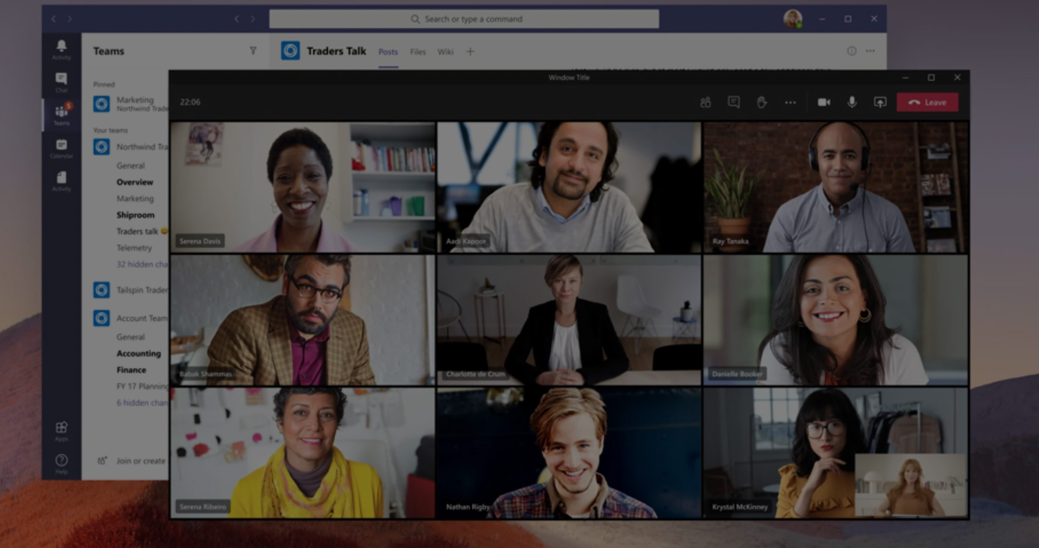Open the user profile avatar
The width and height of the screenshot is (1039, 548).
coord(792,19)
